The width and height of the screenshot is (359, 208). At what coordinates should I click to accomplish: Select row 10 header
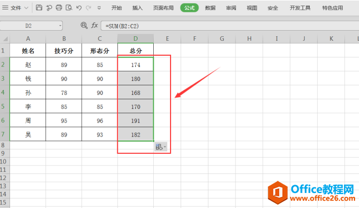click(x=5, y=161)
